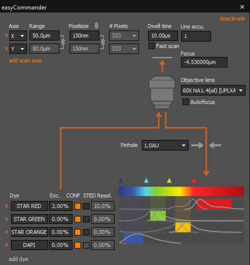Image resolution: width=250 pixels, height=265 pixels.
Task: Select the red laser marker triangle
Action: coord(194,180)
